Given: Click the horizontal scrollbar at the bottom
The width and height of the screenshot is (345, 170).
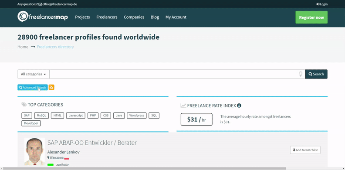Looking at the screenshot, I should coord(145,168).
